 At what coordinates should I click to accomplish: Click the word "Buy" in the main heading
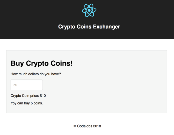[17, 63]
